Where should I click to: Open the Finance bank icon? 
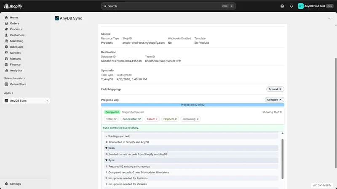tap(6, 65)
